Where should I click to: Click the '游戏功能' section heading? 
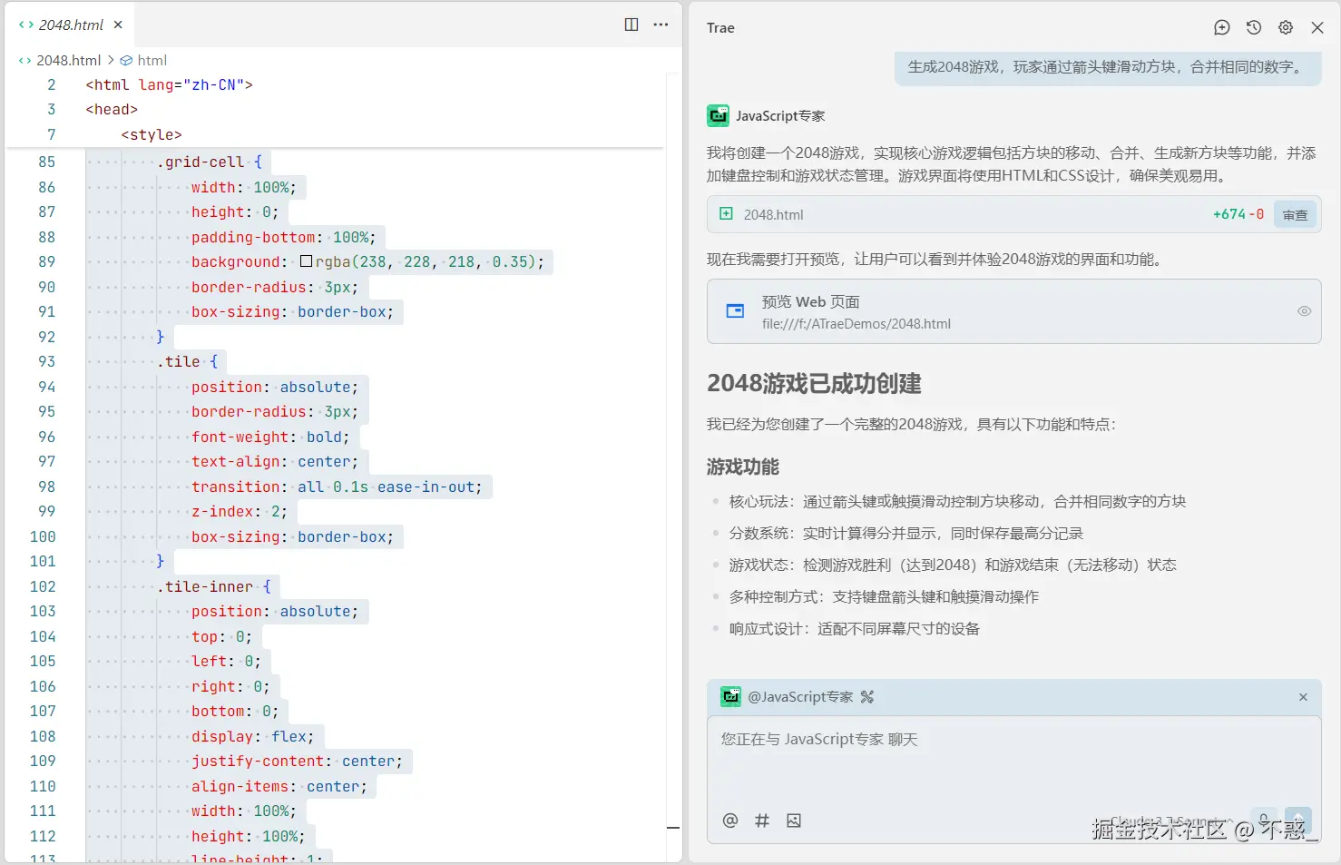coord(743,467)
